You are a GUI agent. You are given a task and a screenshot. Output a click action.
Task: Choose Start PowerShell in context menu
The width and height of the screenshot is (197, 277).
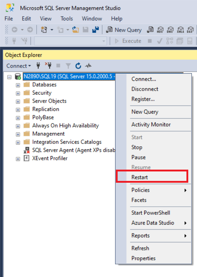pyautogui.click(x=154, y=213)
